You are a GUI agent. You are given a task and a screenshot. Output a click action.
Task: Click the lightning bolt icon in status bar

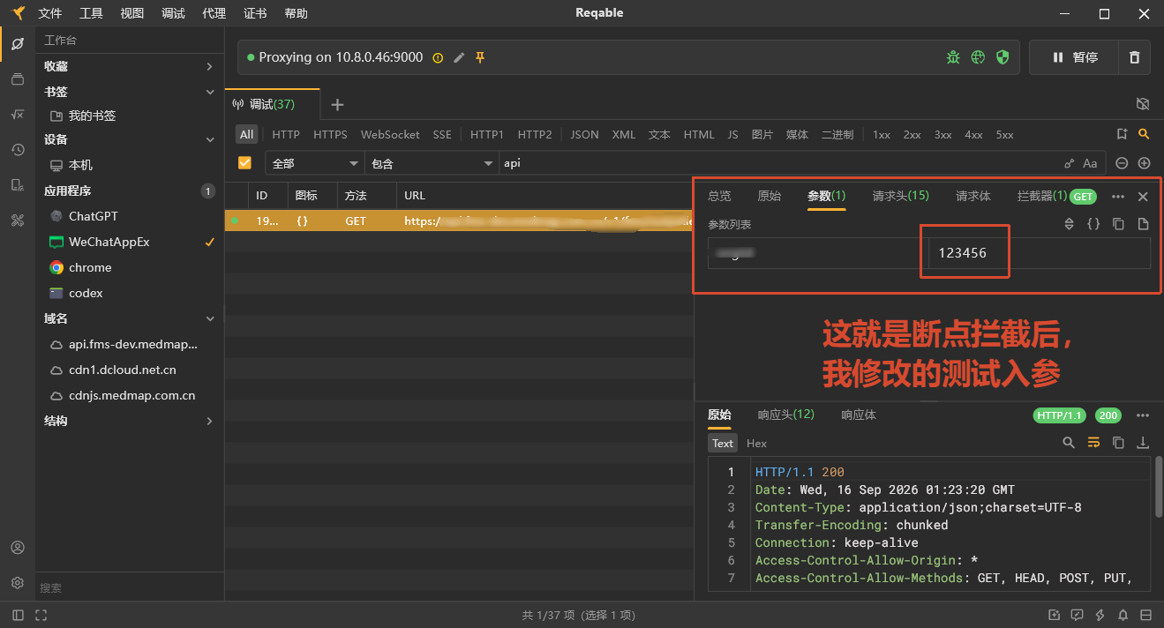coord(1100,615)
